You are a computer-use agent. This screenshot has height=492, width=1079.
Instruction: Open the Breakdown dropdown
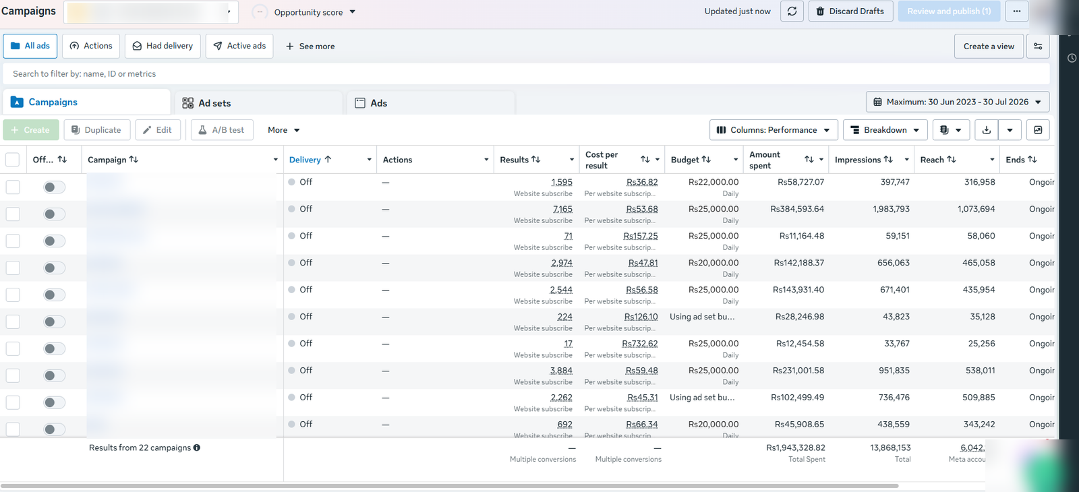point(885,130)
